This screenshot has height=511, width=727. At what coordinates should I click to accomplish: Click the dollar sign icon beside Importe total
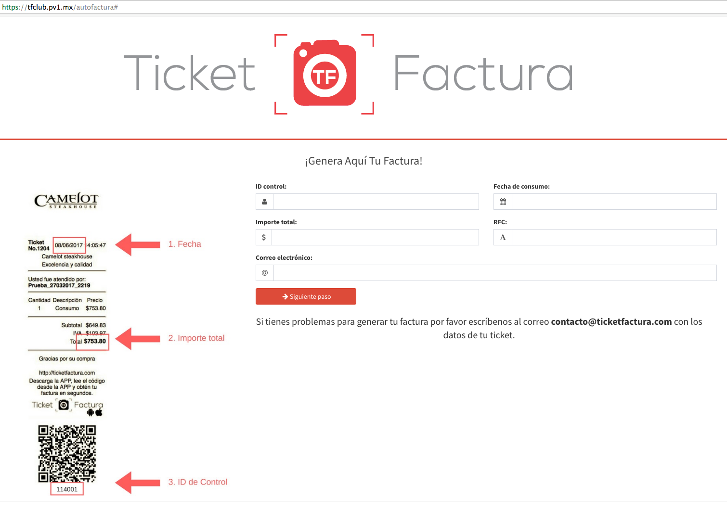pos(264,237)
